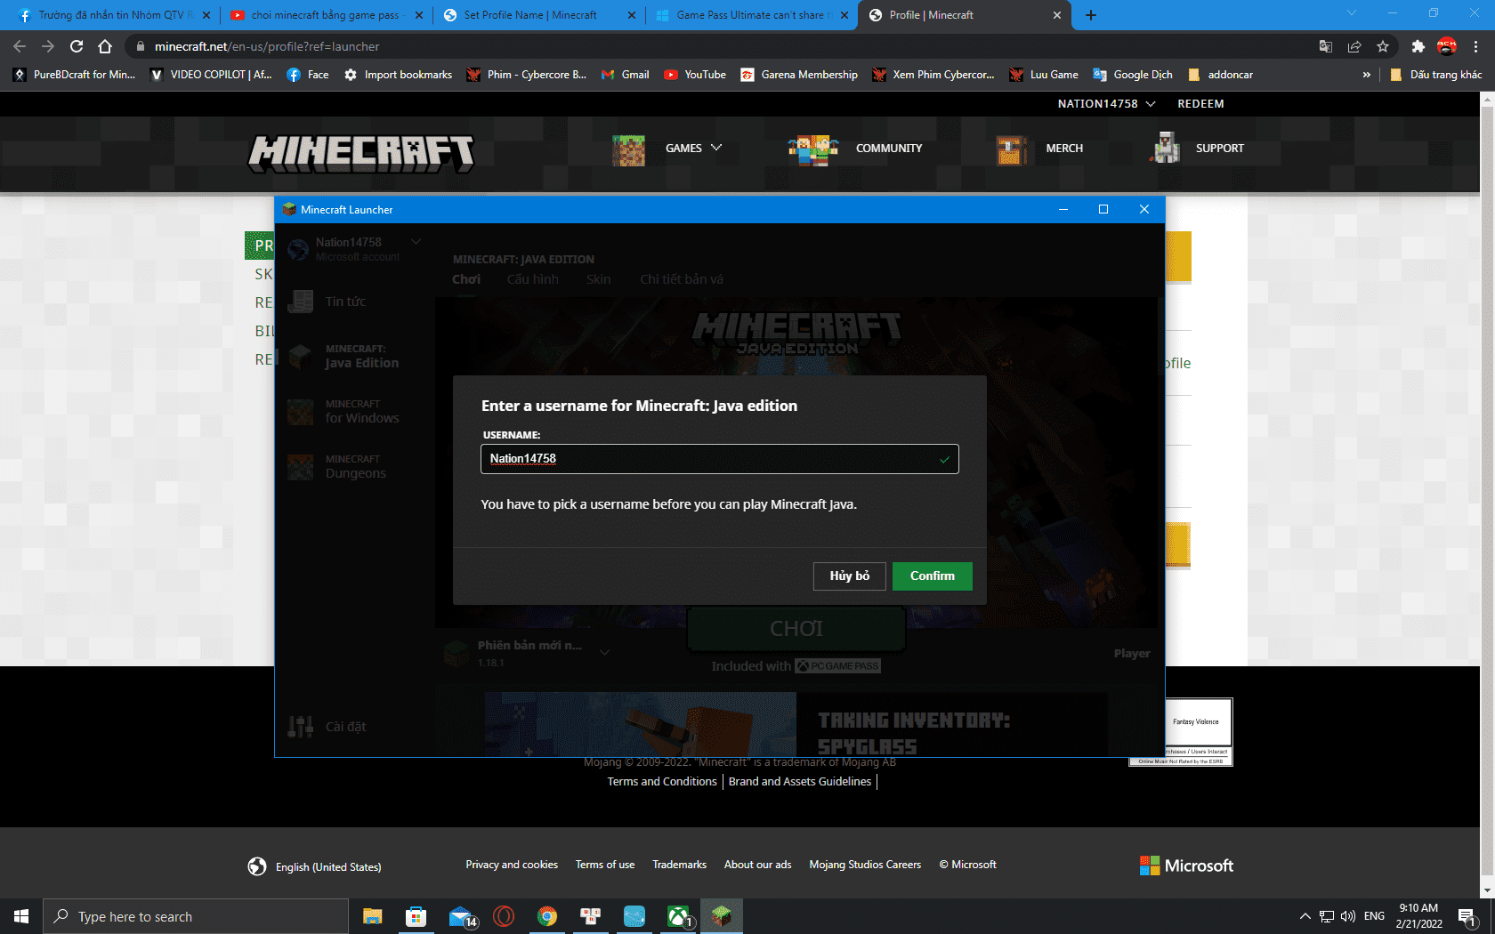Viewport: 1495px width, 934px height.
Task: Switch to Chrome on the taskbar
Action: (547, 916)
